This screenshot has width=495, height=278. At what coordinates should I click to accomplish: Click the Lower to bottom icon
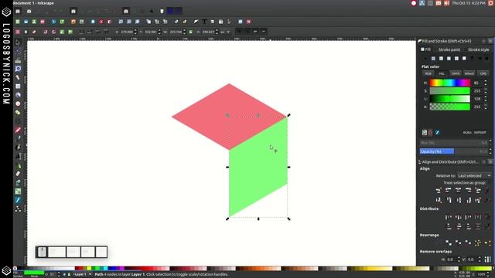tap(81, 32)
